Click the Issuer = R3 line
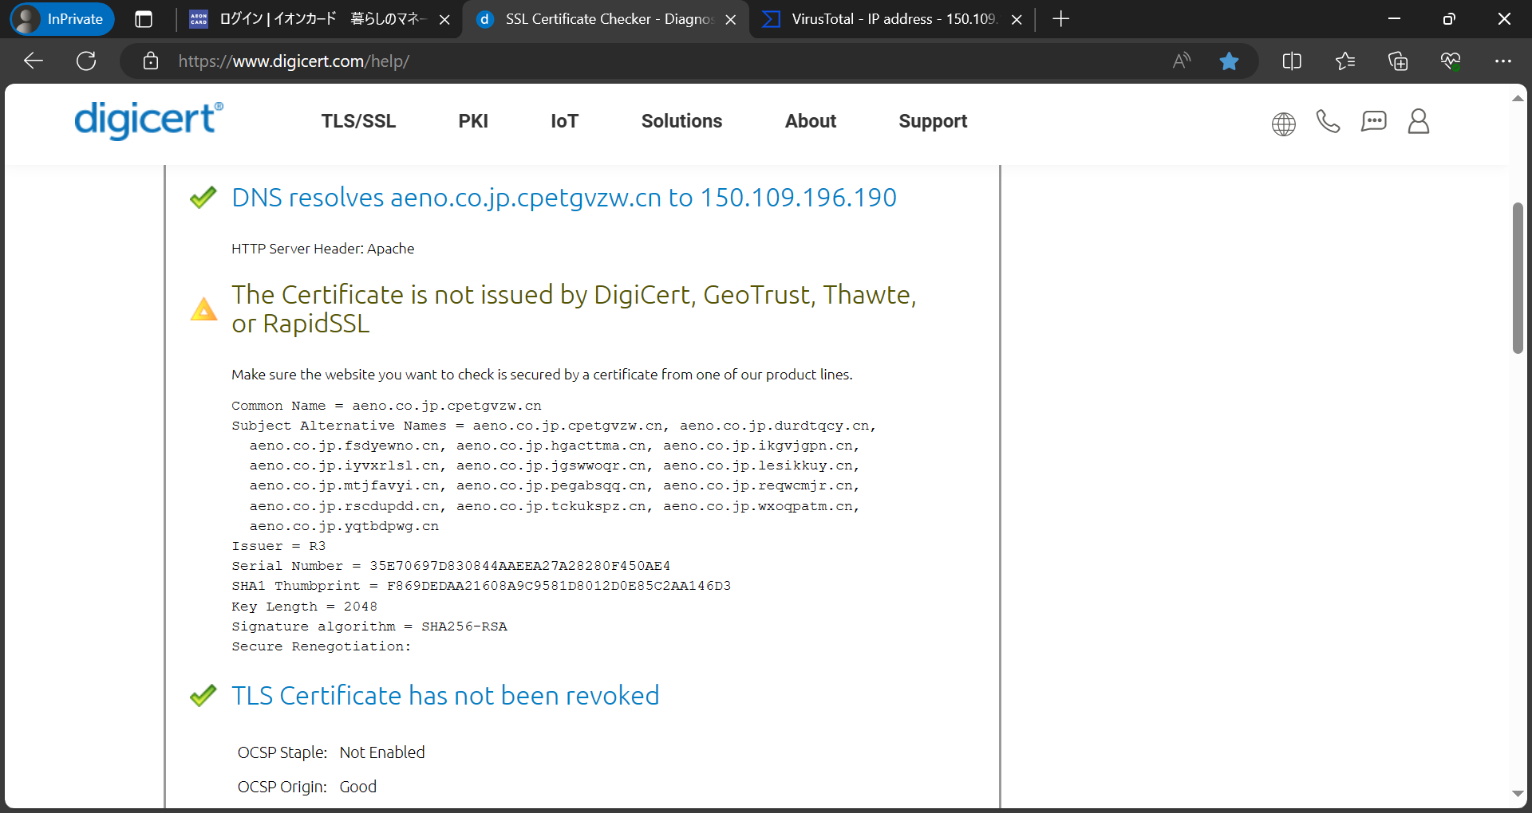The image size is (1532, 813). click(x=278, y=546)
